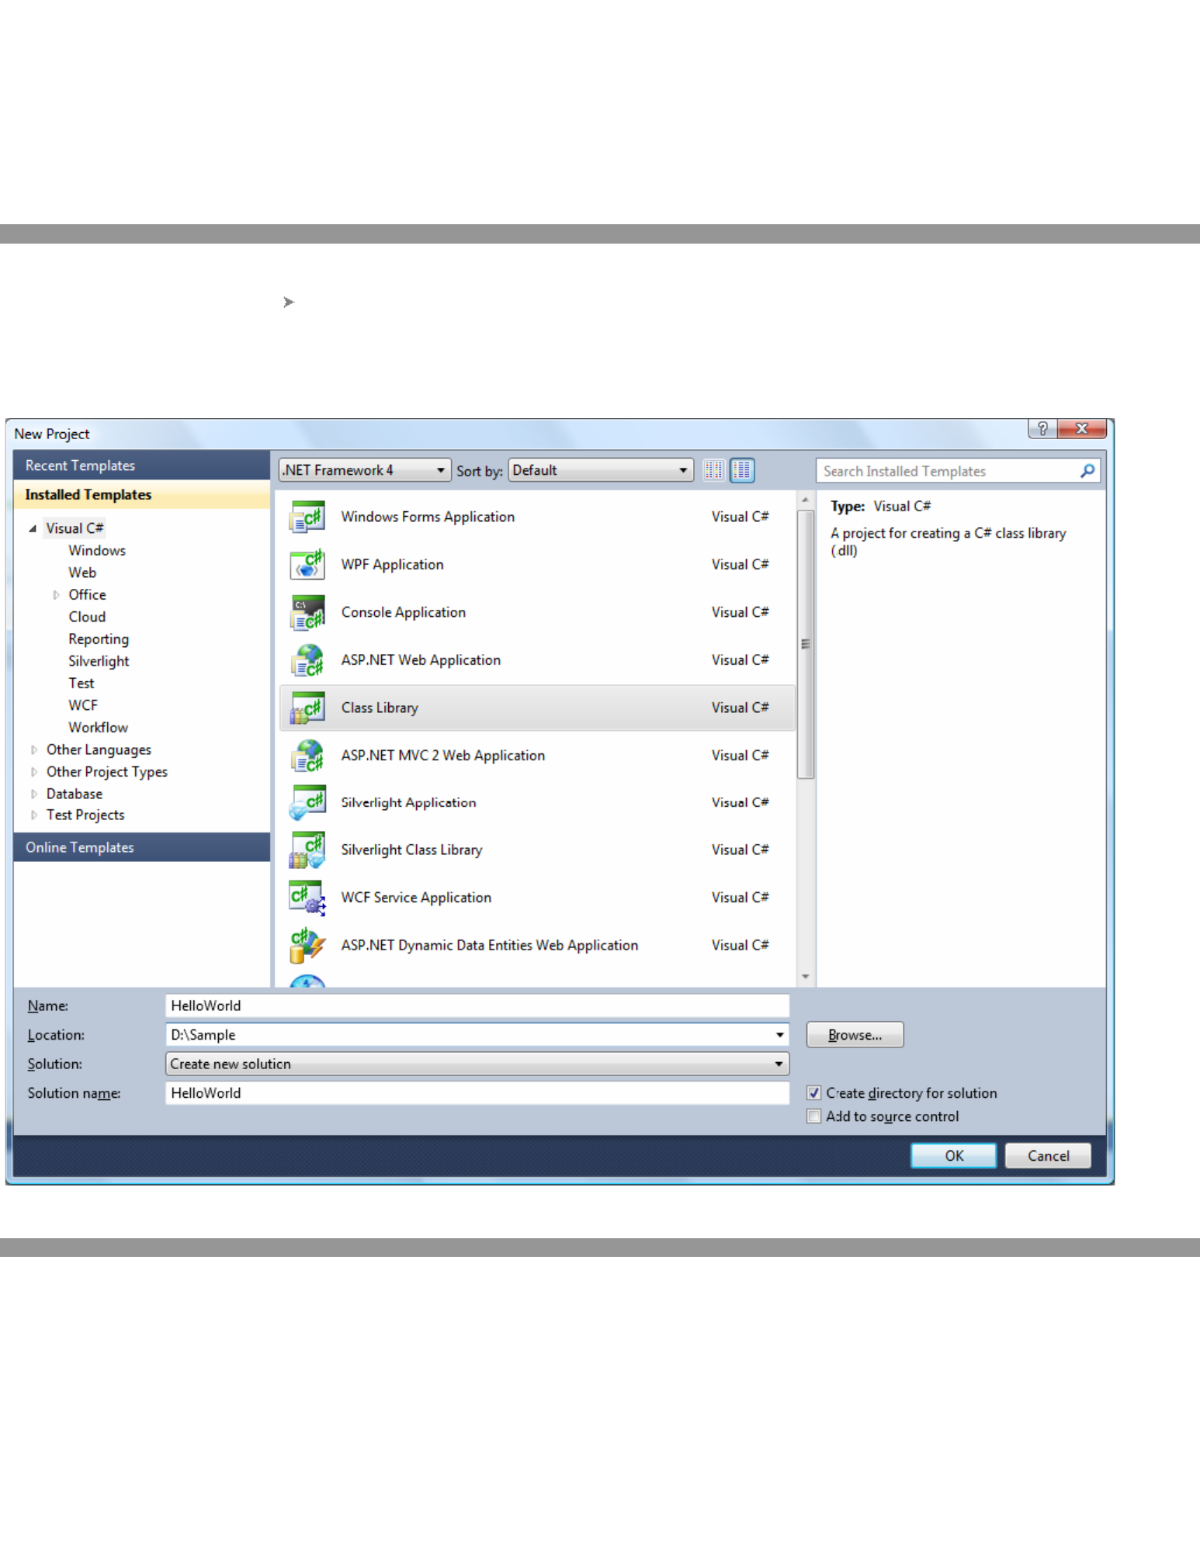Close the New Project dialog

1082,428
